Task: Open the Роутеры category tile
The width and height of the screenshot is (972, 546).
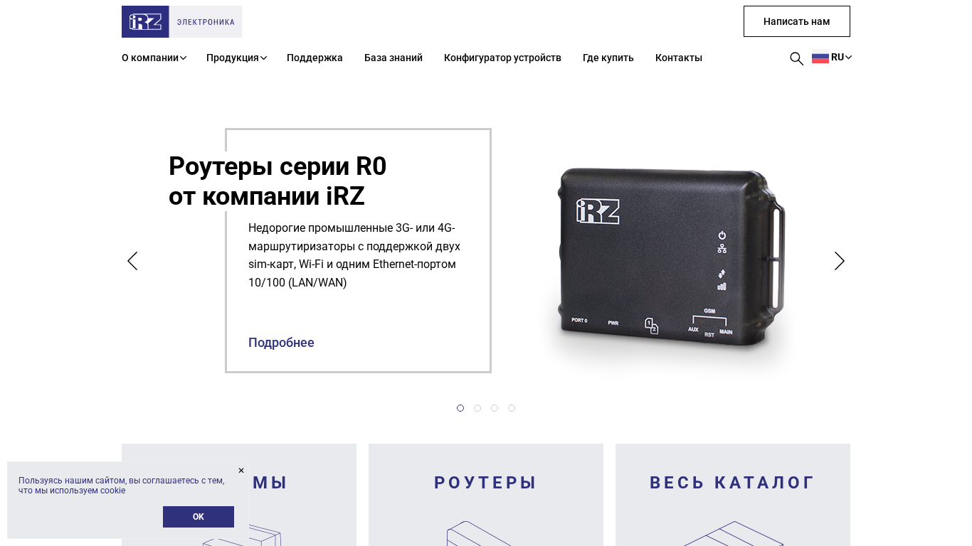Action: (x=486, y=495)
